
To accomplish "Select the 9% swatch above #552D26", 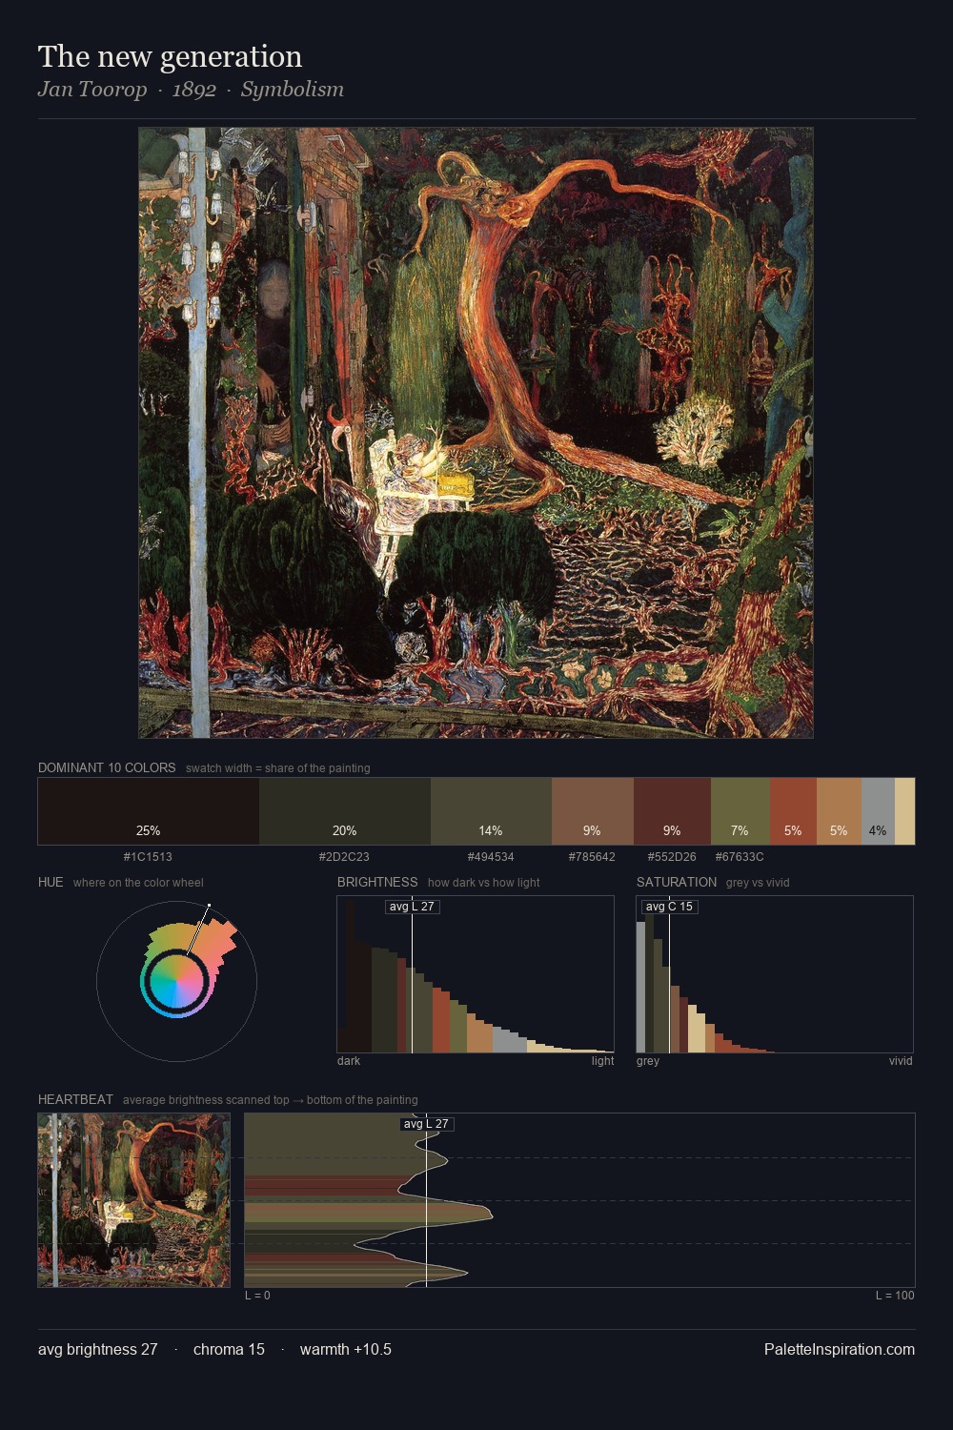I will 672,811.
